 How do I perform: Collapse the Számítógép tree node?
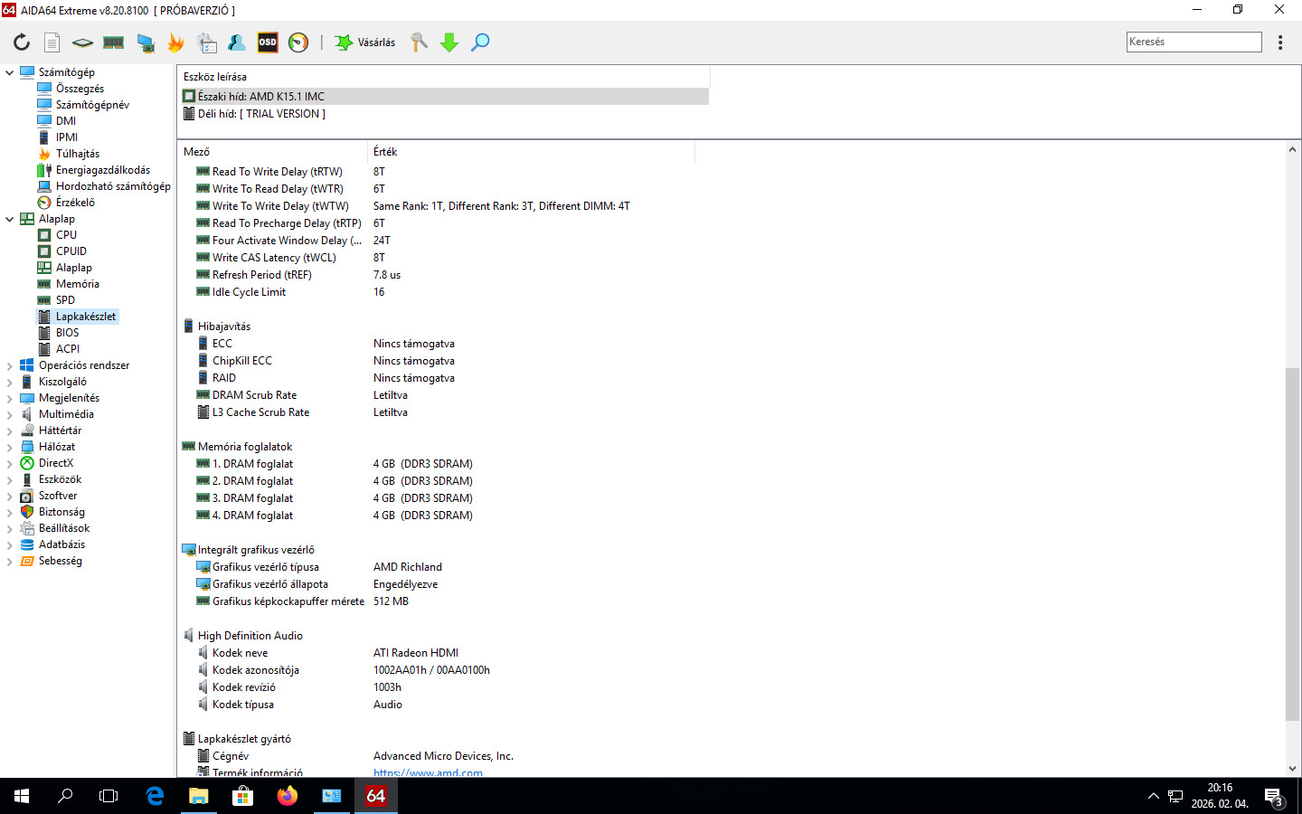10,72
